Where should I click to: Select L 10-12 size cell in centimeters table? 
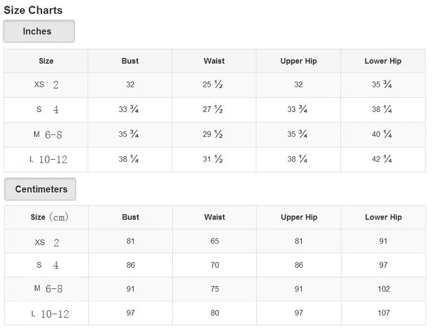click(x=49, y=314)
